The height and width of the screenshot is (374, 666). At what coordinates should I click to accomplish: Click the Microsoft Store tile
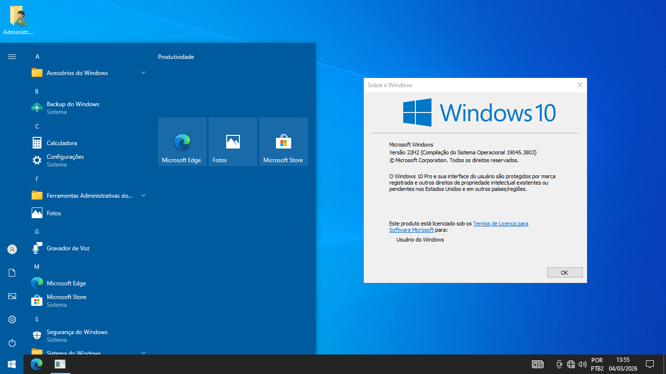[283, 142]
